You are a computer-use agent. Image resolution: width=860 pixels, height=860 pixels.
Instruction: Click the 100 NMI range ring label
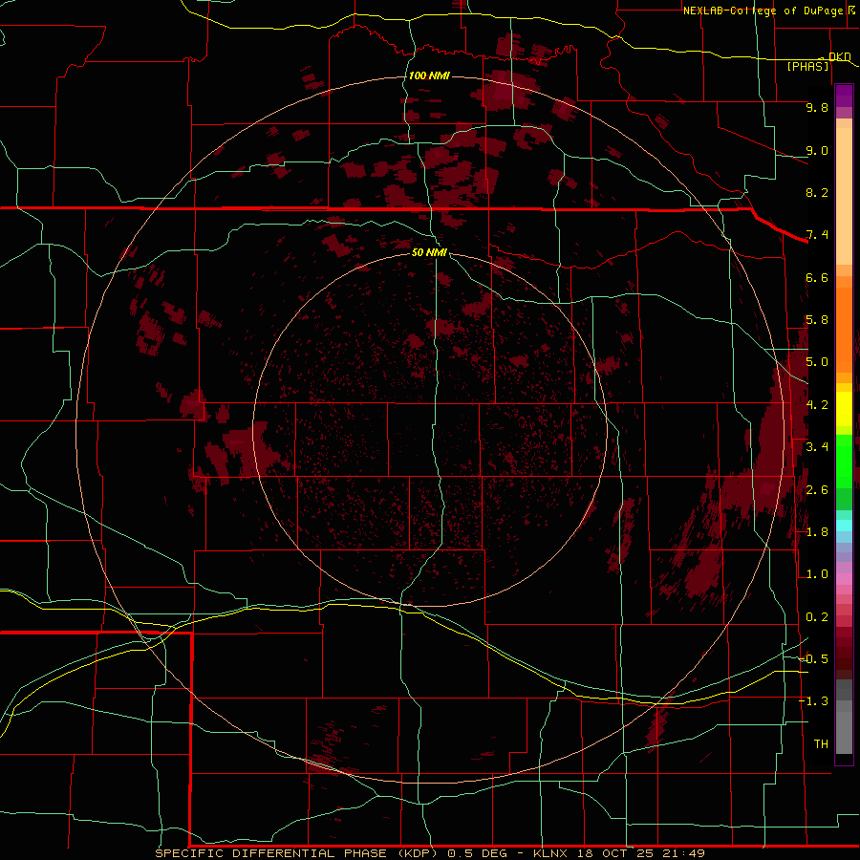coord(429,75)
